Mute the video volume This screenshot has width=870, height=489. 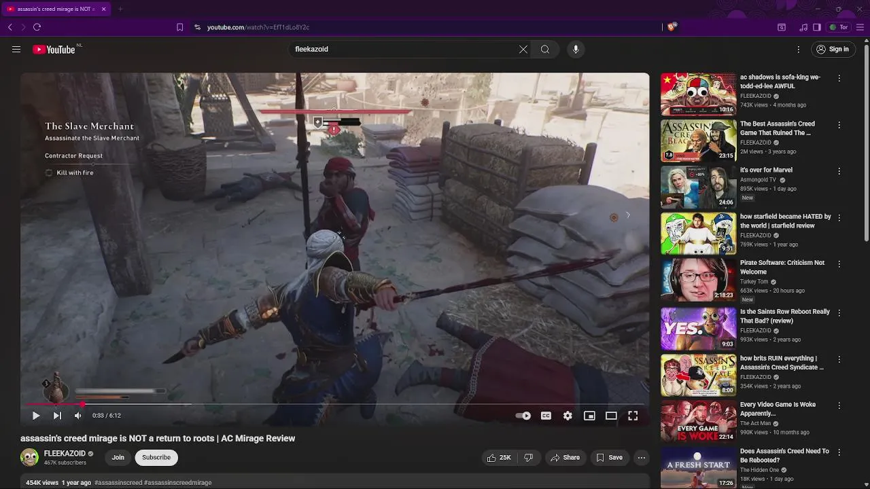point(78,416)
